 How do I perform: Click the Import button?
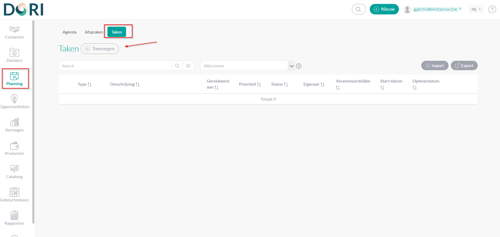coord(435,66)
